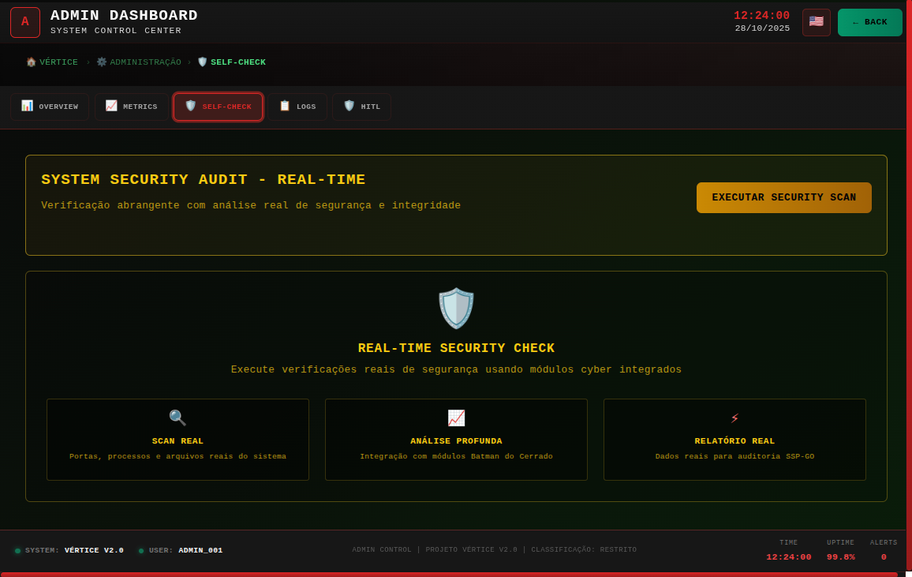Click the lightning icon on Relatório Real card

734,418
